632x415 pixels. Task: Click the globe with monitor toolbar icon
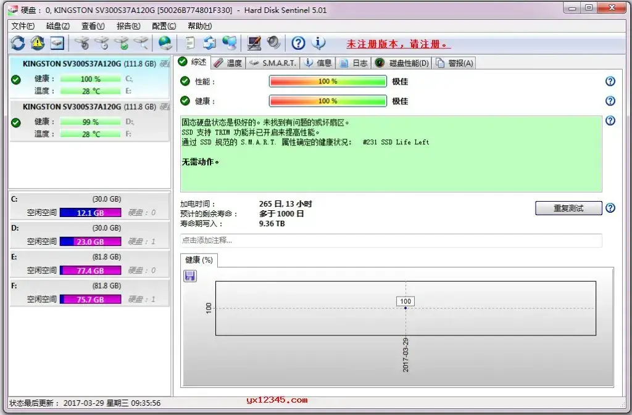230,43
